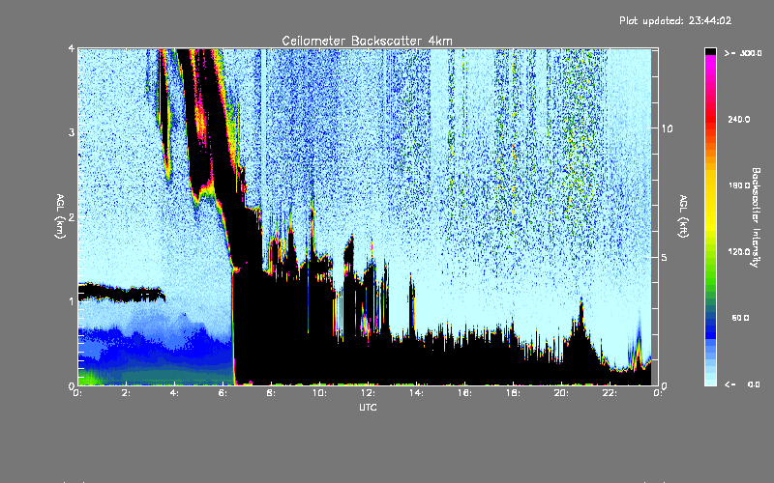Viewport: 774px width, 483px height.
Task: Click the "1" tick on km axis
Action: pyautogui.click(x=72, y=301)
